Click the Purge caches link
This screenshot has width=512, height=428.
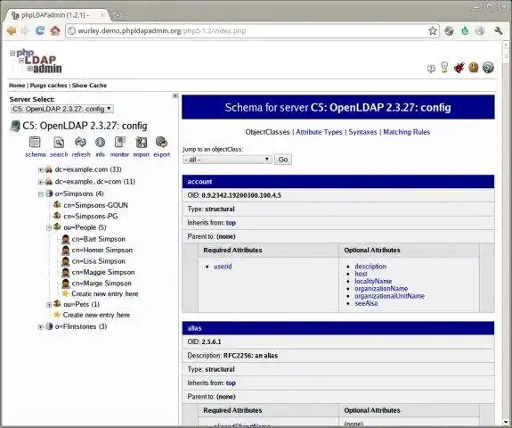(48, 86)
